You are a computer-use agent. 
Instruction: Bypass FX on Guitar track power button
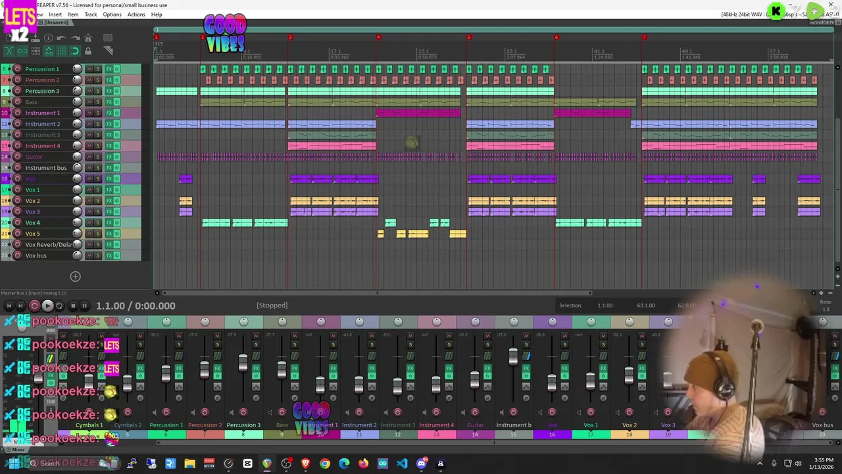coord(116,157)
